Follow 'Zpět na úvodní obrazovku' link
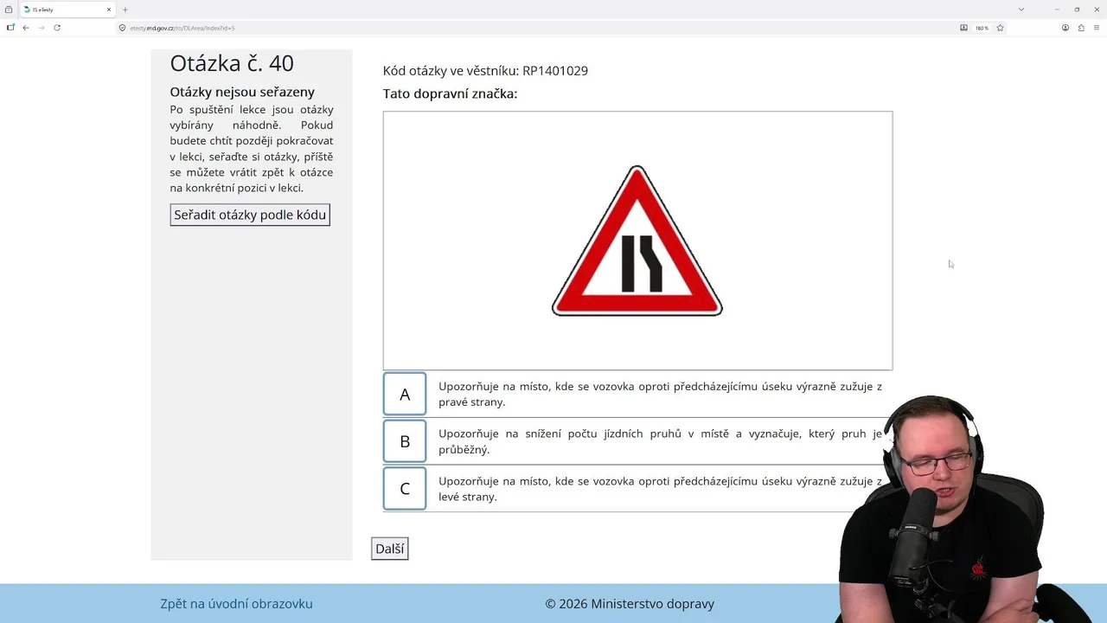Image resolution: width=1107 pixels, height=623 pixels. pos(236,604)
